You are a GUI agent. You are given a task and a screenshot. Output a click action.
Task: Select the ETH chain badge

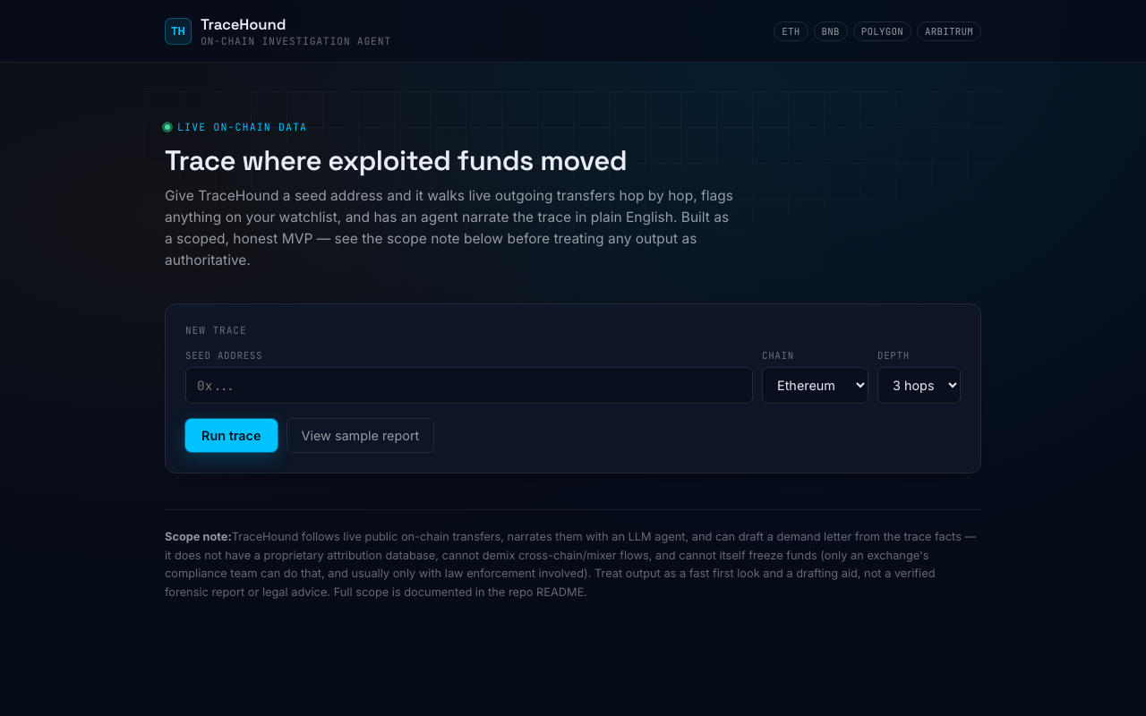pos(791,31)
